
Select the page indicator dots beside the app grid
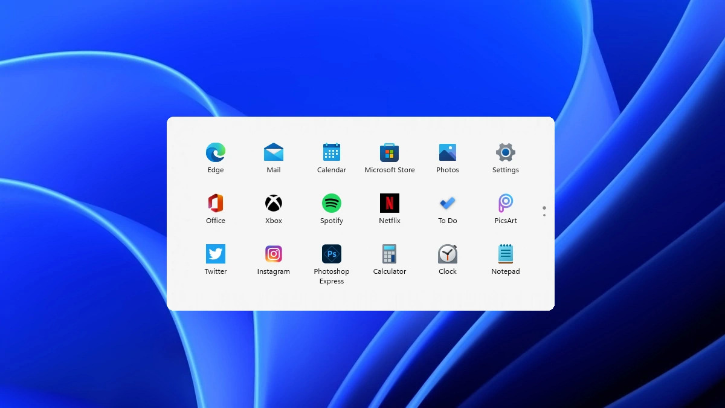tap(544, 210)
